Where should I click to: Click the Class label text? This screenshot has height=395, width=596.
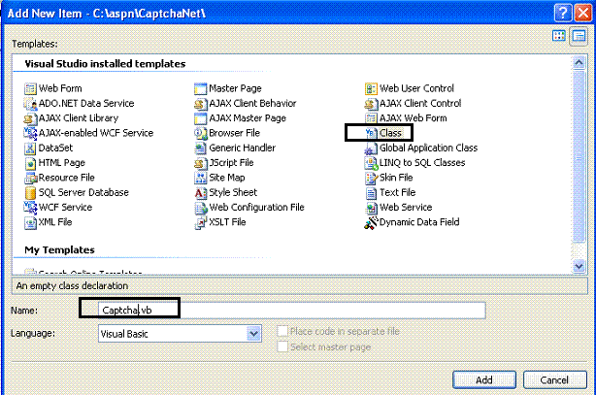[x=390, y=133]
